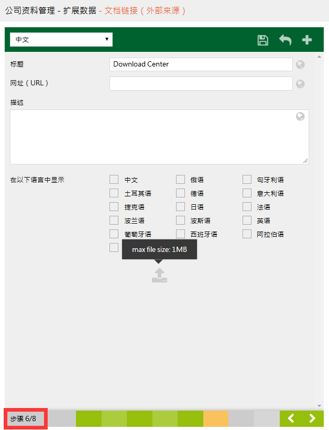Click the scrollbar down arrow
This screenshot has width=329, height=430.
pos(320,405)
